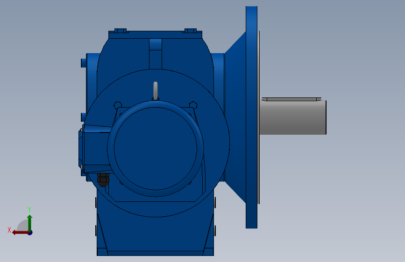Select the round motor fan cover face
This screenshot has height=262, width=405.
[x=156, y=149]
